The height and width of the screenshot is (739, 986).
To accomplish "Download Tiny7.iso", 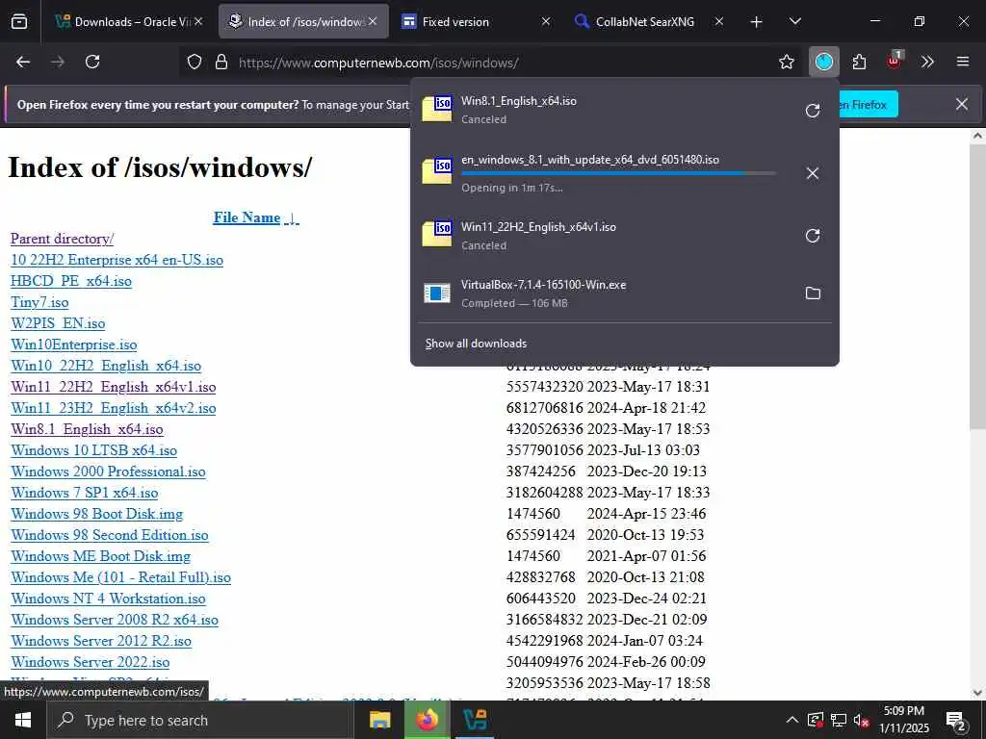I will pos(39,302).
